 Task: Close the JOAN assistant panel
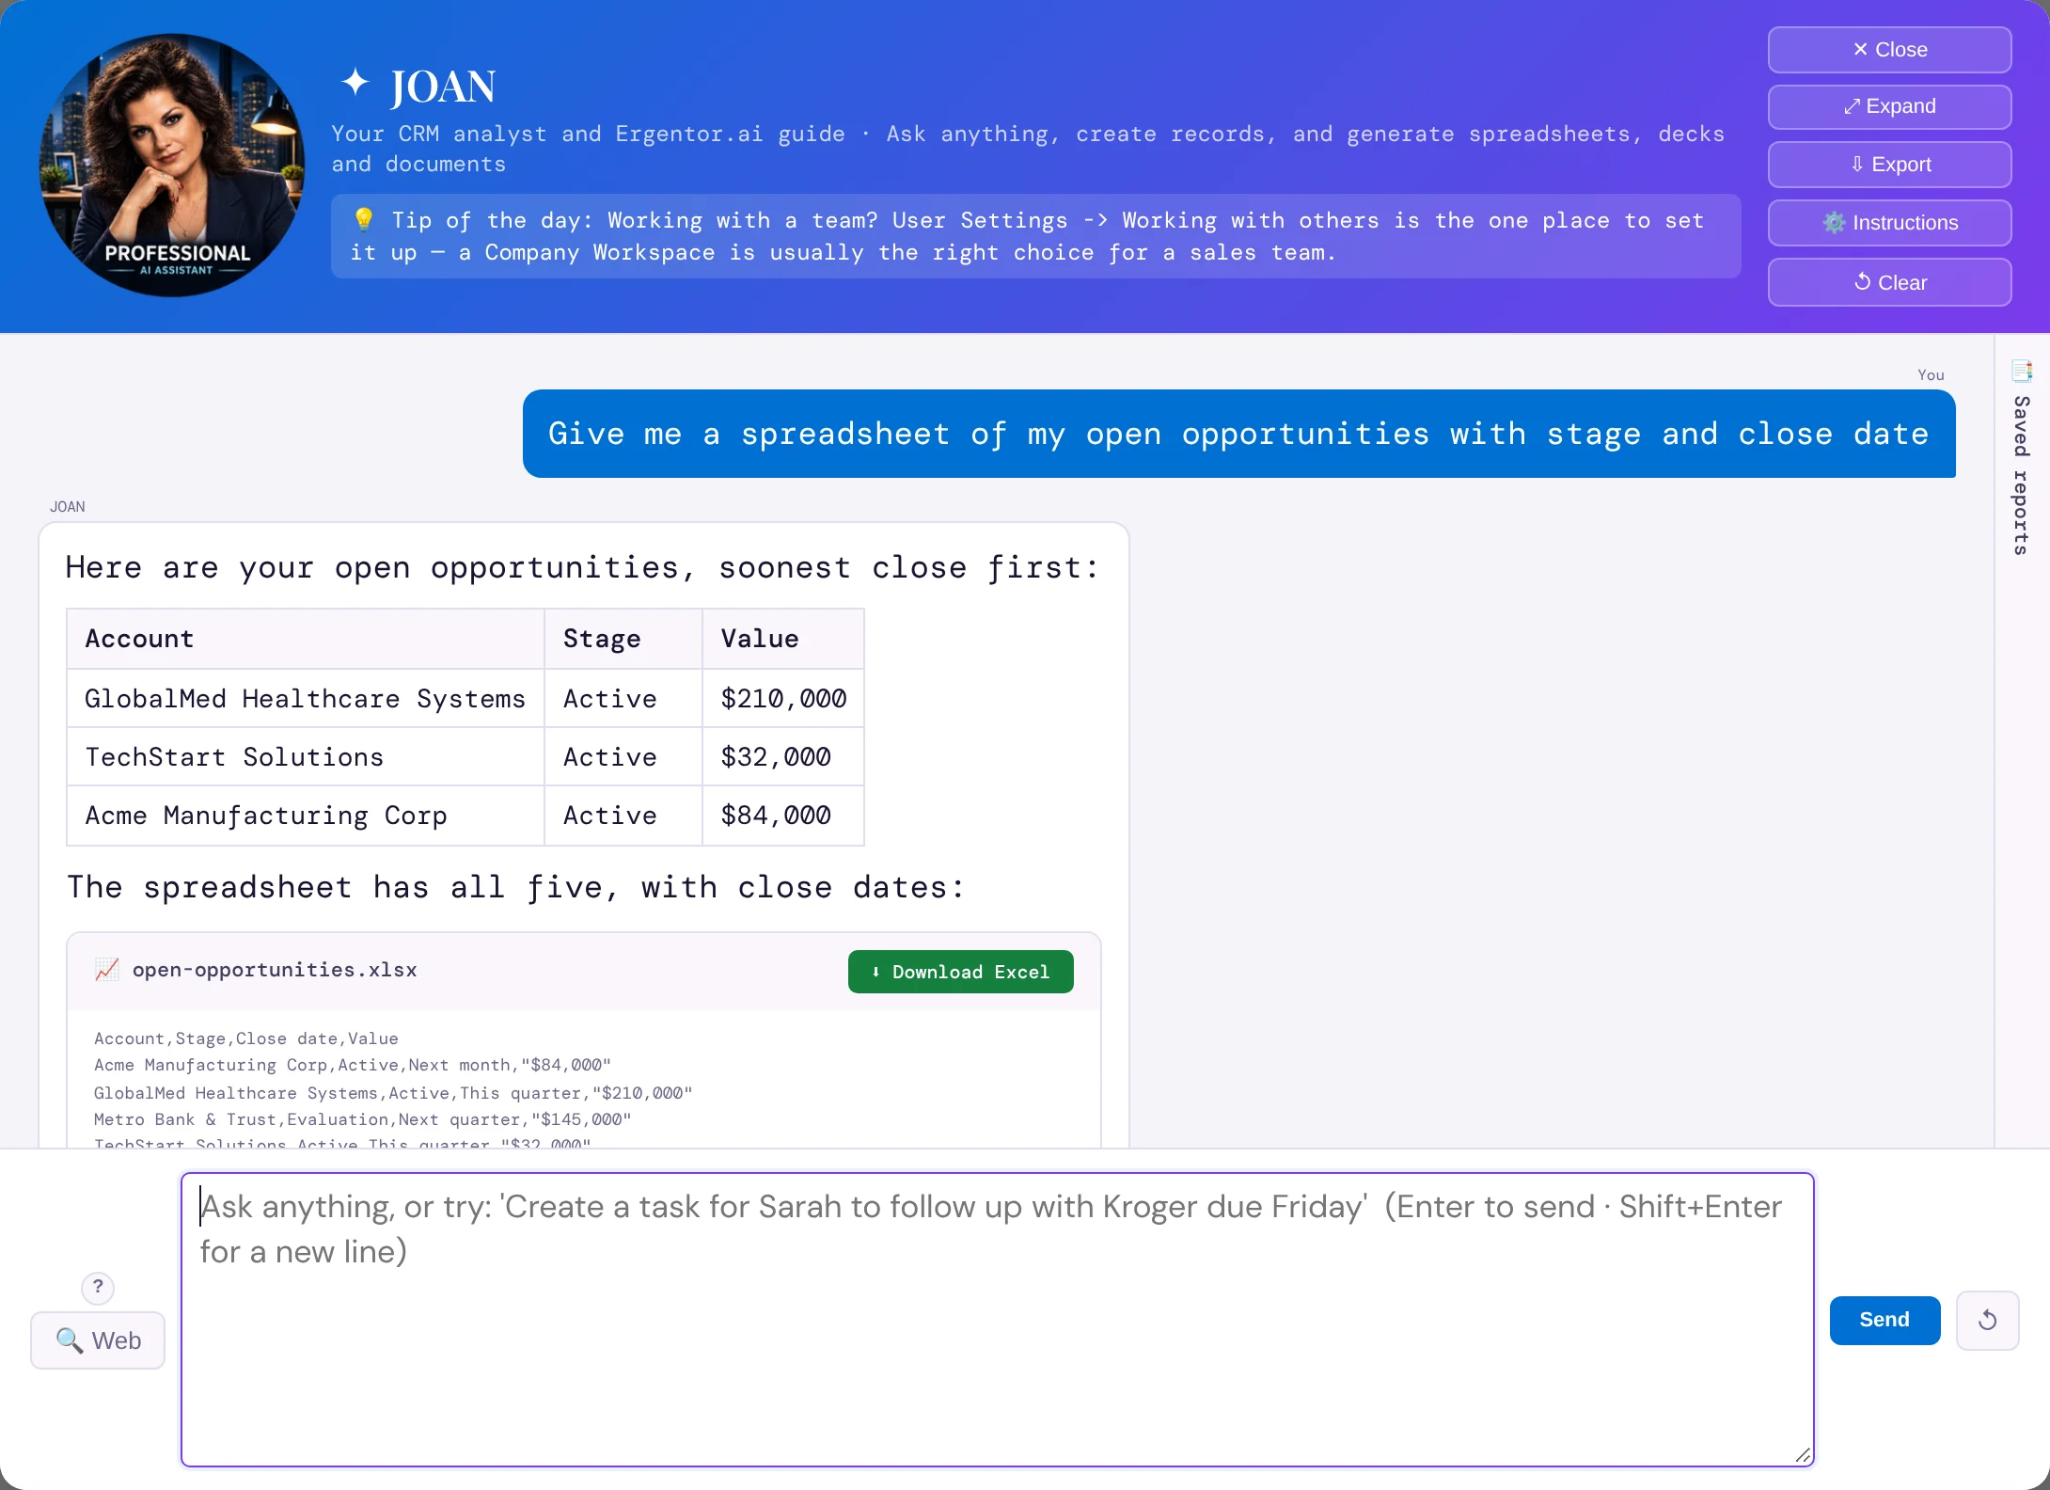tap(1889, 50)
